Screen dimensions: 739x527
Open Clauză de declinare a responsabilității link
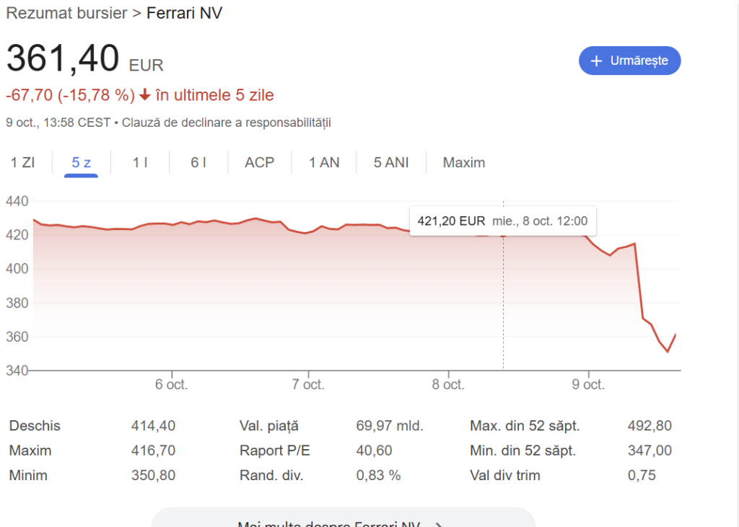click(226, 123)
